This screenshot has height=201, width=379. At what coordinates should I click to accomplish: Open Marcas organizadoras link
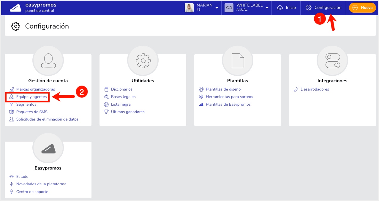36,89
